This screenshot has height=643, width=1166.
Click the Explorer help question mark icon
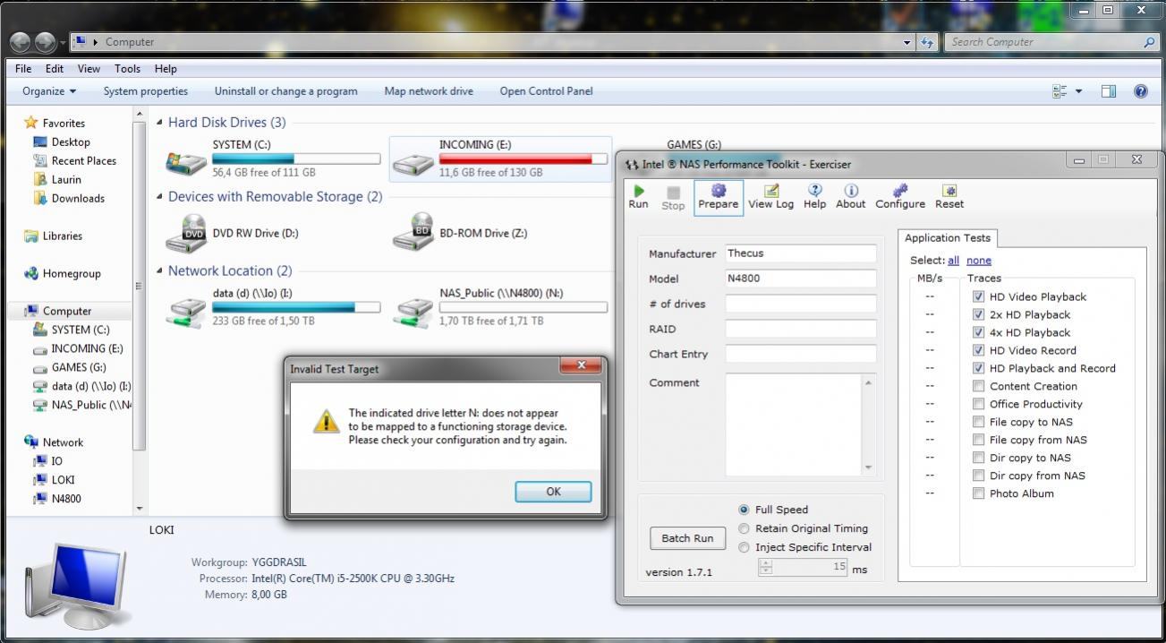point(1141,91)
